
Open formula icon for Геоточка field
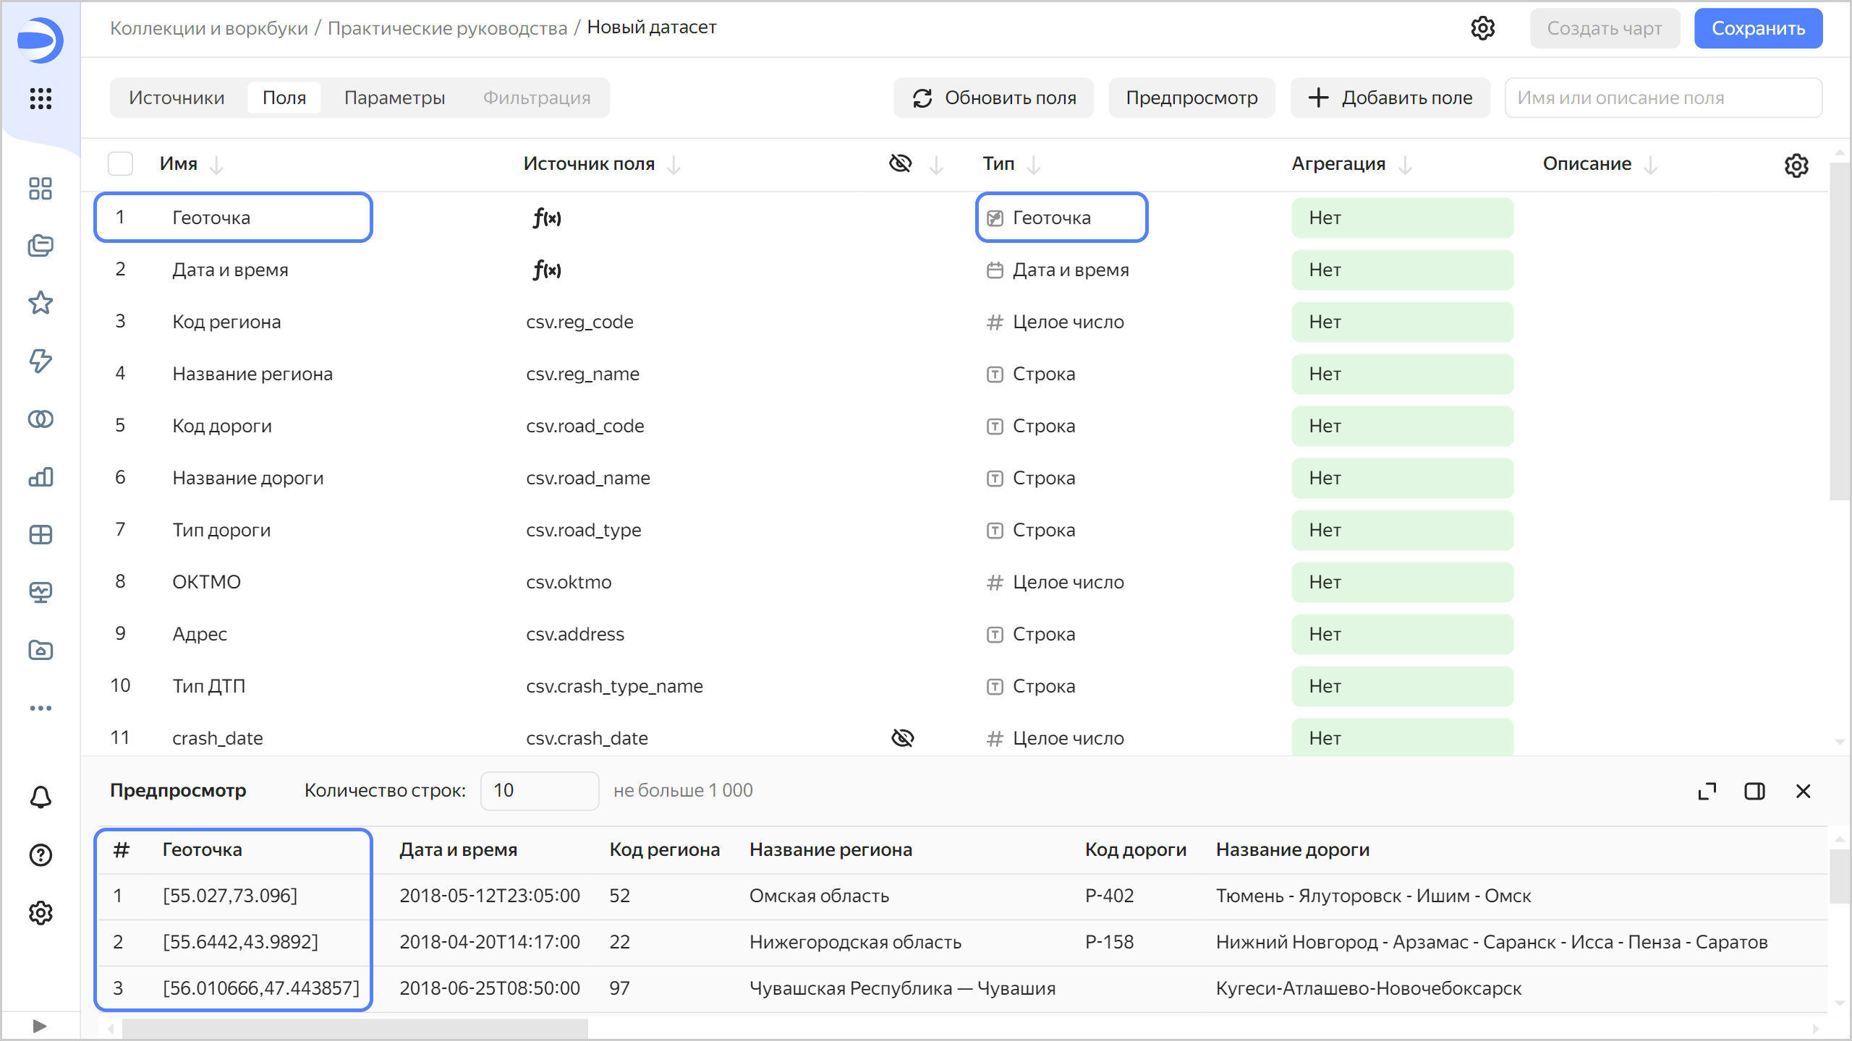[547, 218]
